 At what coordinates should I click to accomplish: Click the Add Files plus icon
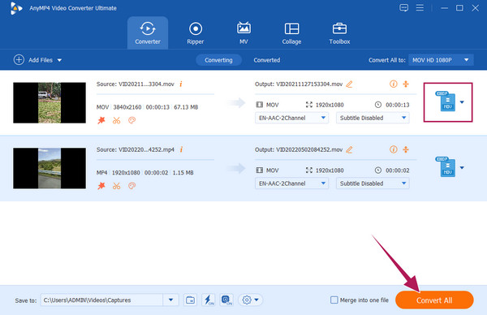[x=19, y=59]
